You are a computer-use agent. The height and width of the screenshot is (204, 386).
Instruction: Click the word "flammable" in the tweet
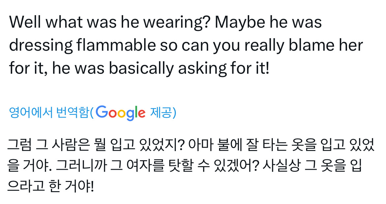point(116,45)
